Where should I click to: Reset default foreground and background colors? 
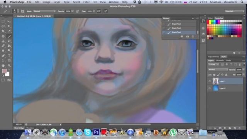3,76
